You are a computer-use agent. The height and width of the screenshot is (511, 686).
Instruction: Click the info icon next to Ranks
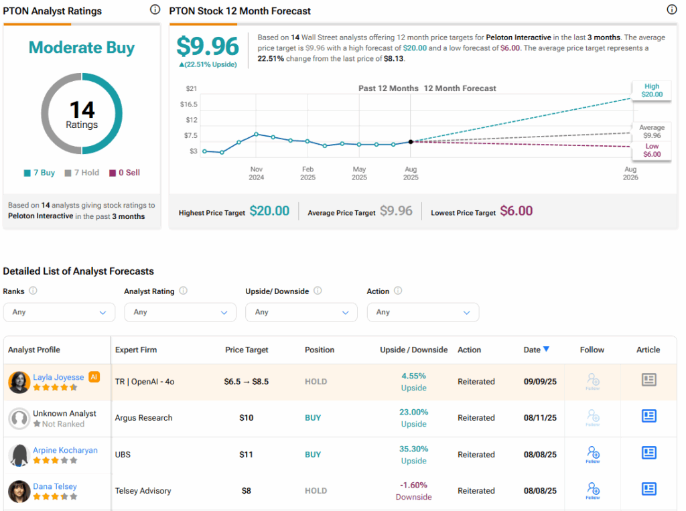[x=33, y=291]
